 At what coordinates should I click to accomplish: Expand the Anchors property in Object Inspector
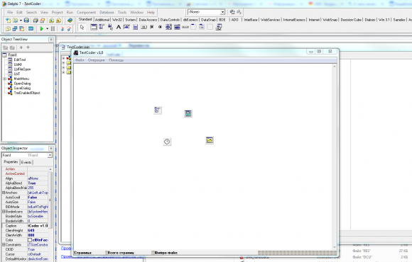[x=4, y=193]
